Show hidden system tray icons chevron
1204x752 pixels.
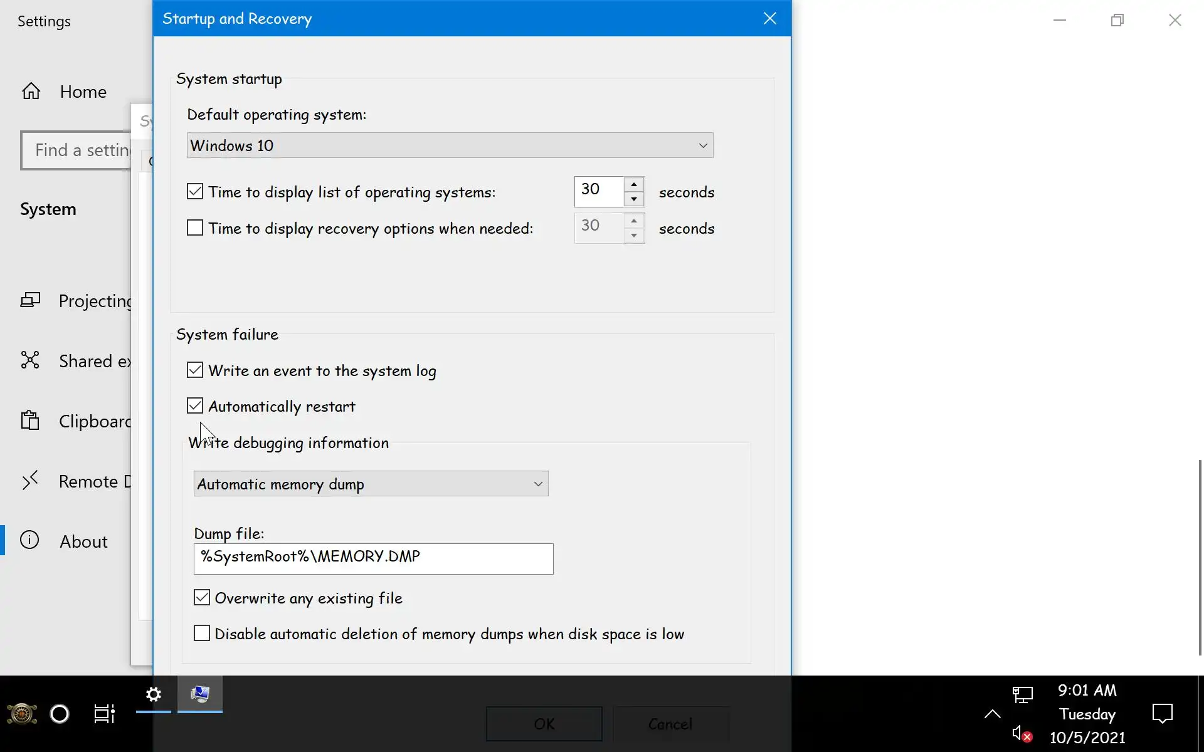[992, 714]
